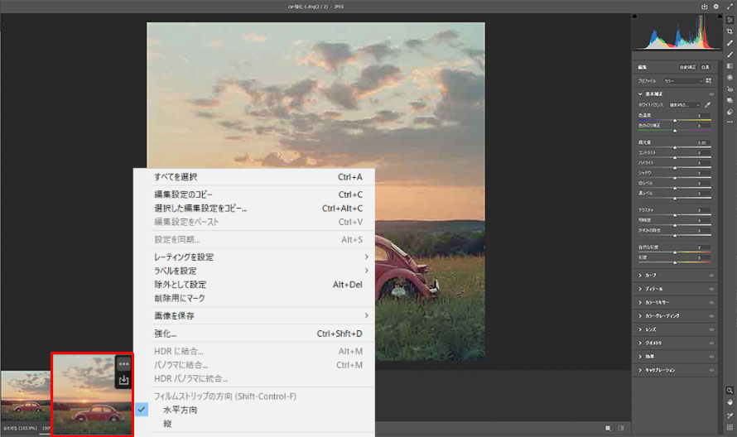This screenshot has width=737, height=437.
Task: Toggle visibility eye for カラーミキサー panel
Action: coord(711,303)
